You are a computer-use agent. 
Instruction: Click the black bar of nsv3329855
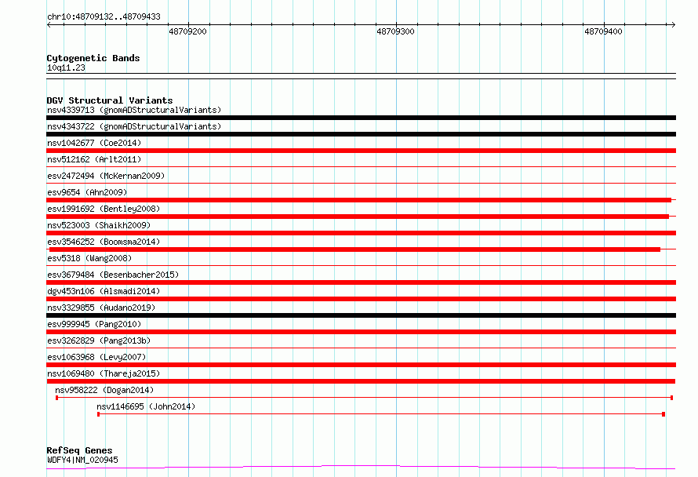[361, 315]
